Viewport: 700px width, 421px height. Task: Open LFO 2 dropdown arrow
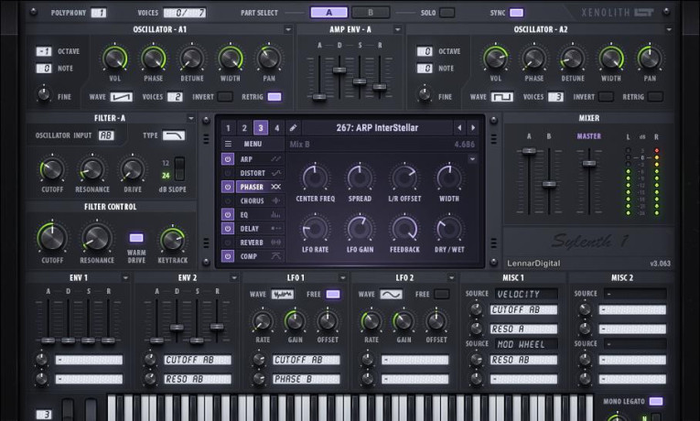click(x=451, y=278)
